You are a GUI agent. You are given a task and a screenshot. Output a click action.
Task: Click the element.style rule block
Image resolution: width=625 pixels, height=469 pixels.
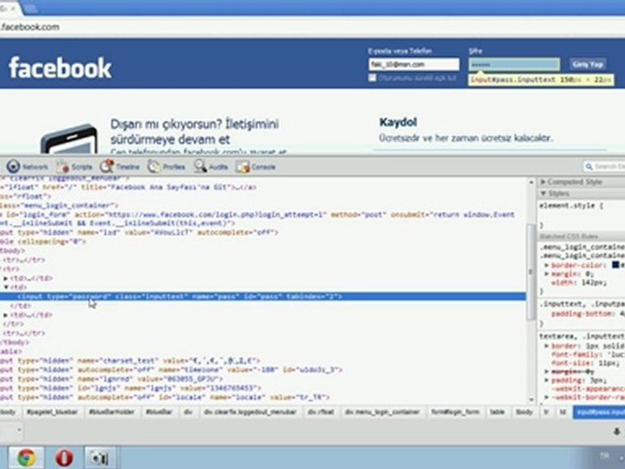tap(582, 215)
